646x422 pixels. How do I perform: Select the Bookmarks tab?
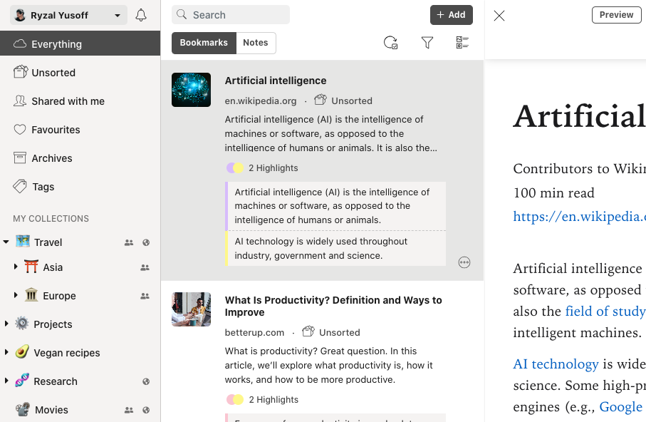(204, 43)
